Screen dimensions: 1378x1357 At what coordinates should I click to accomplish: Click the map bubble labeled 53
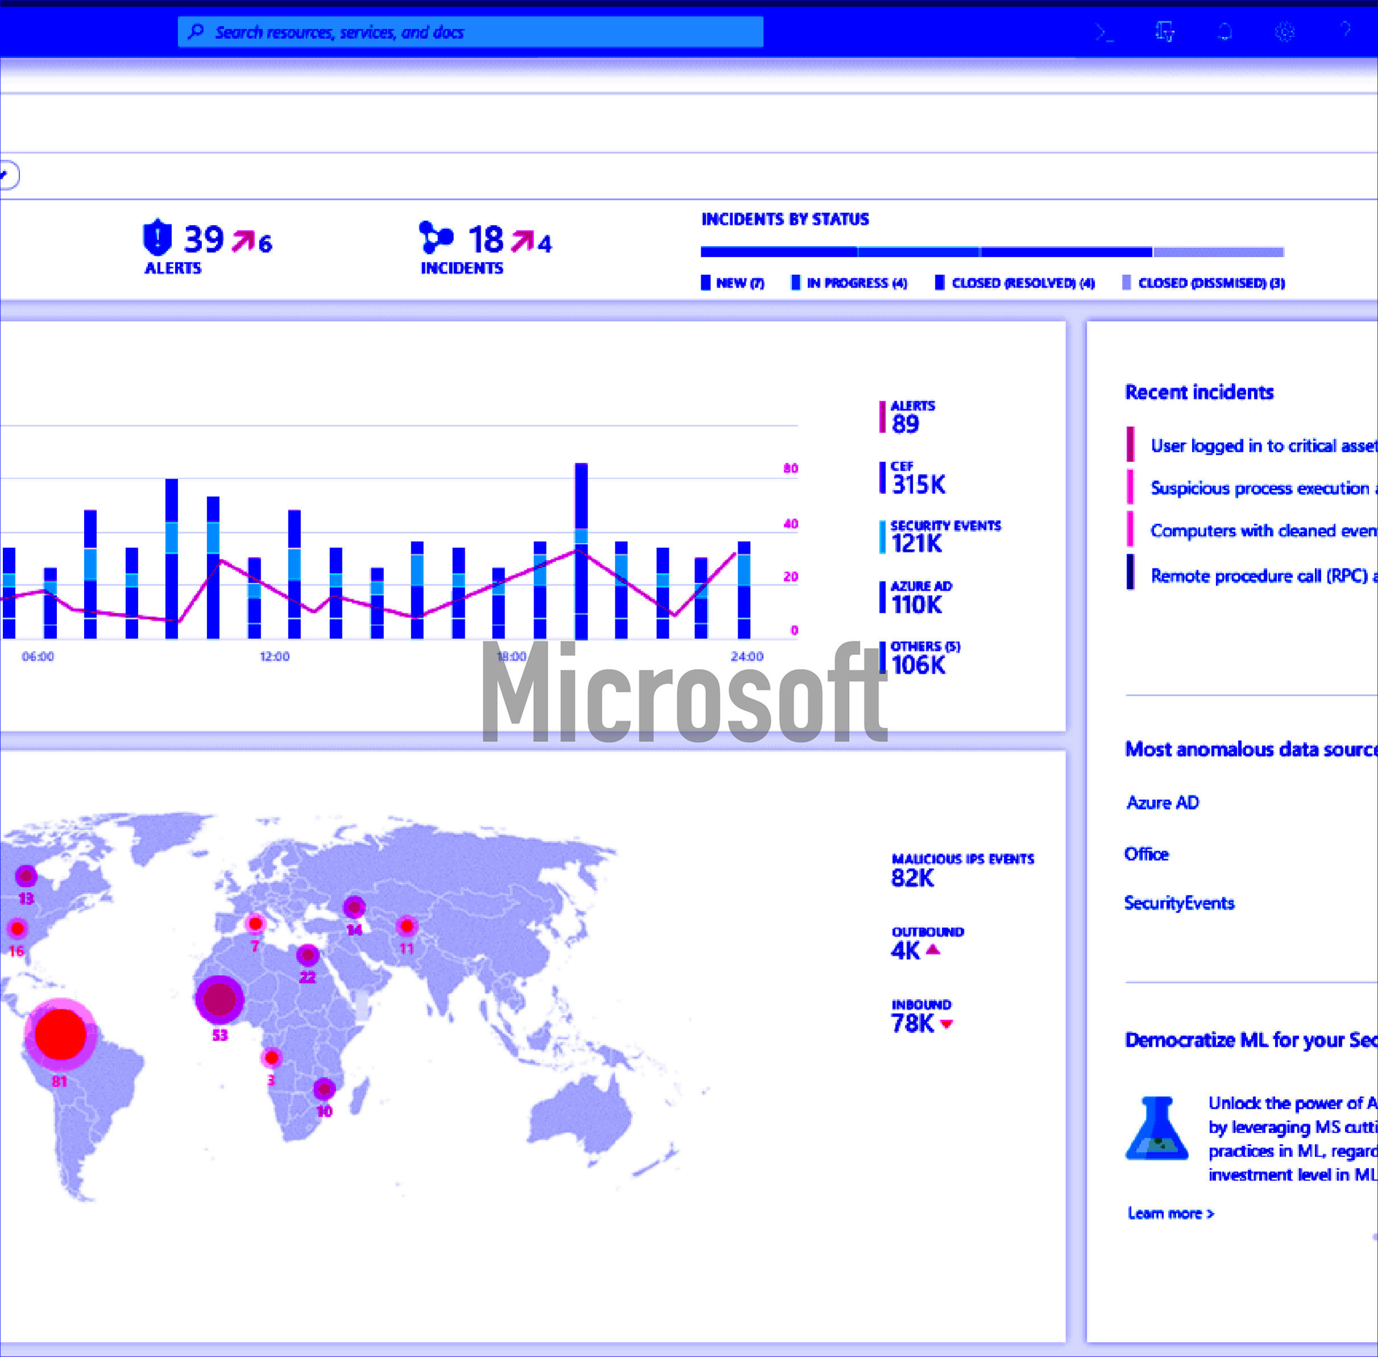pyautogui.click(x=220, y=1000)
